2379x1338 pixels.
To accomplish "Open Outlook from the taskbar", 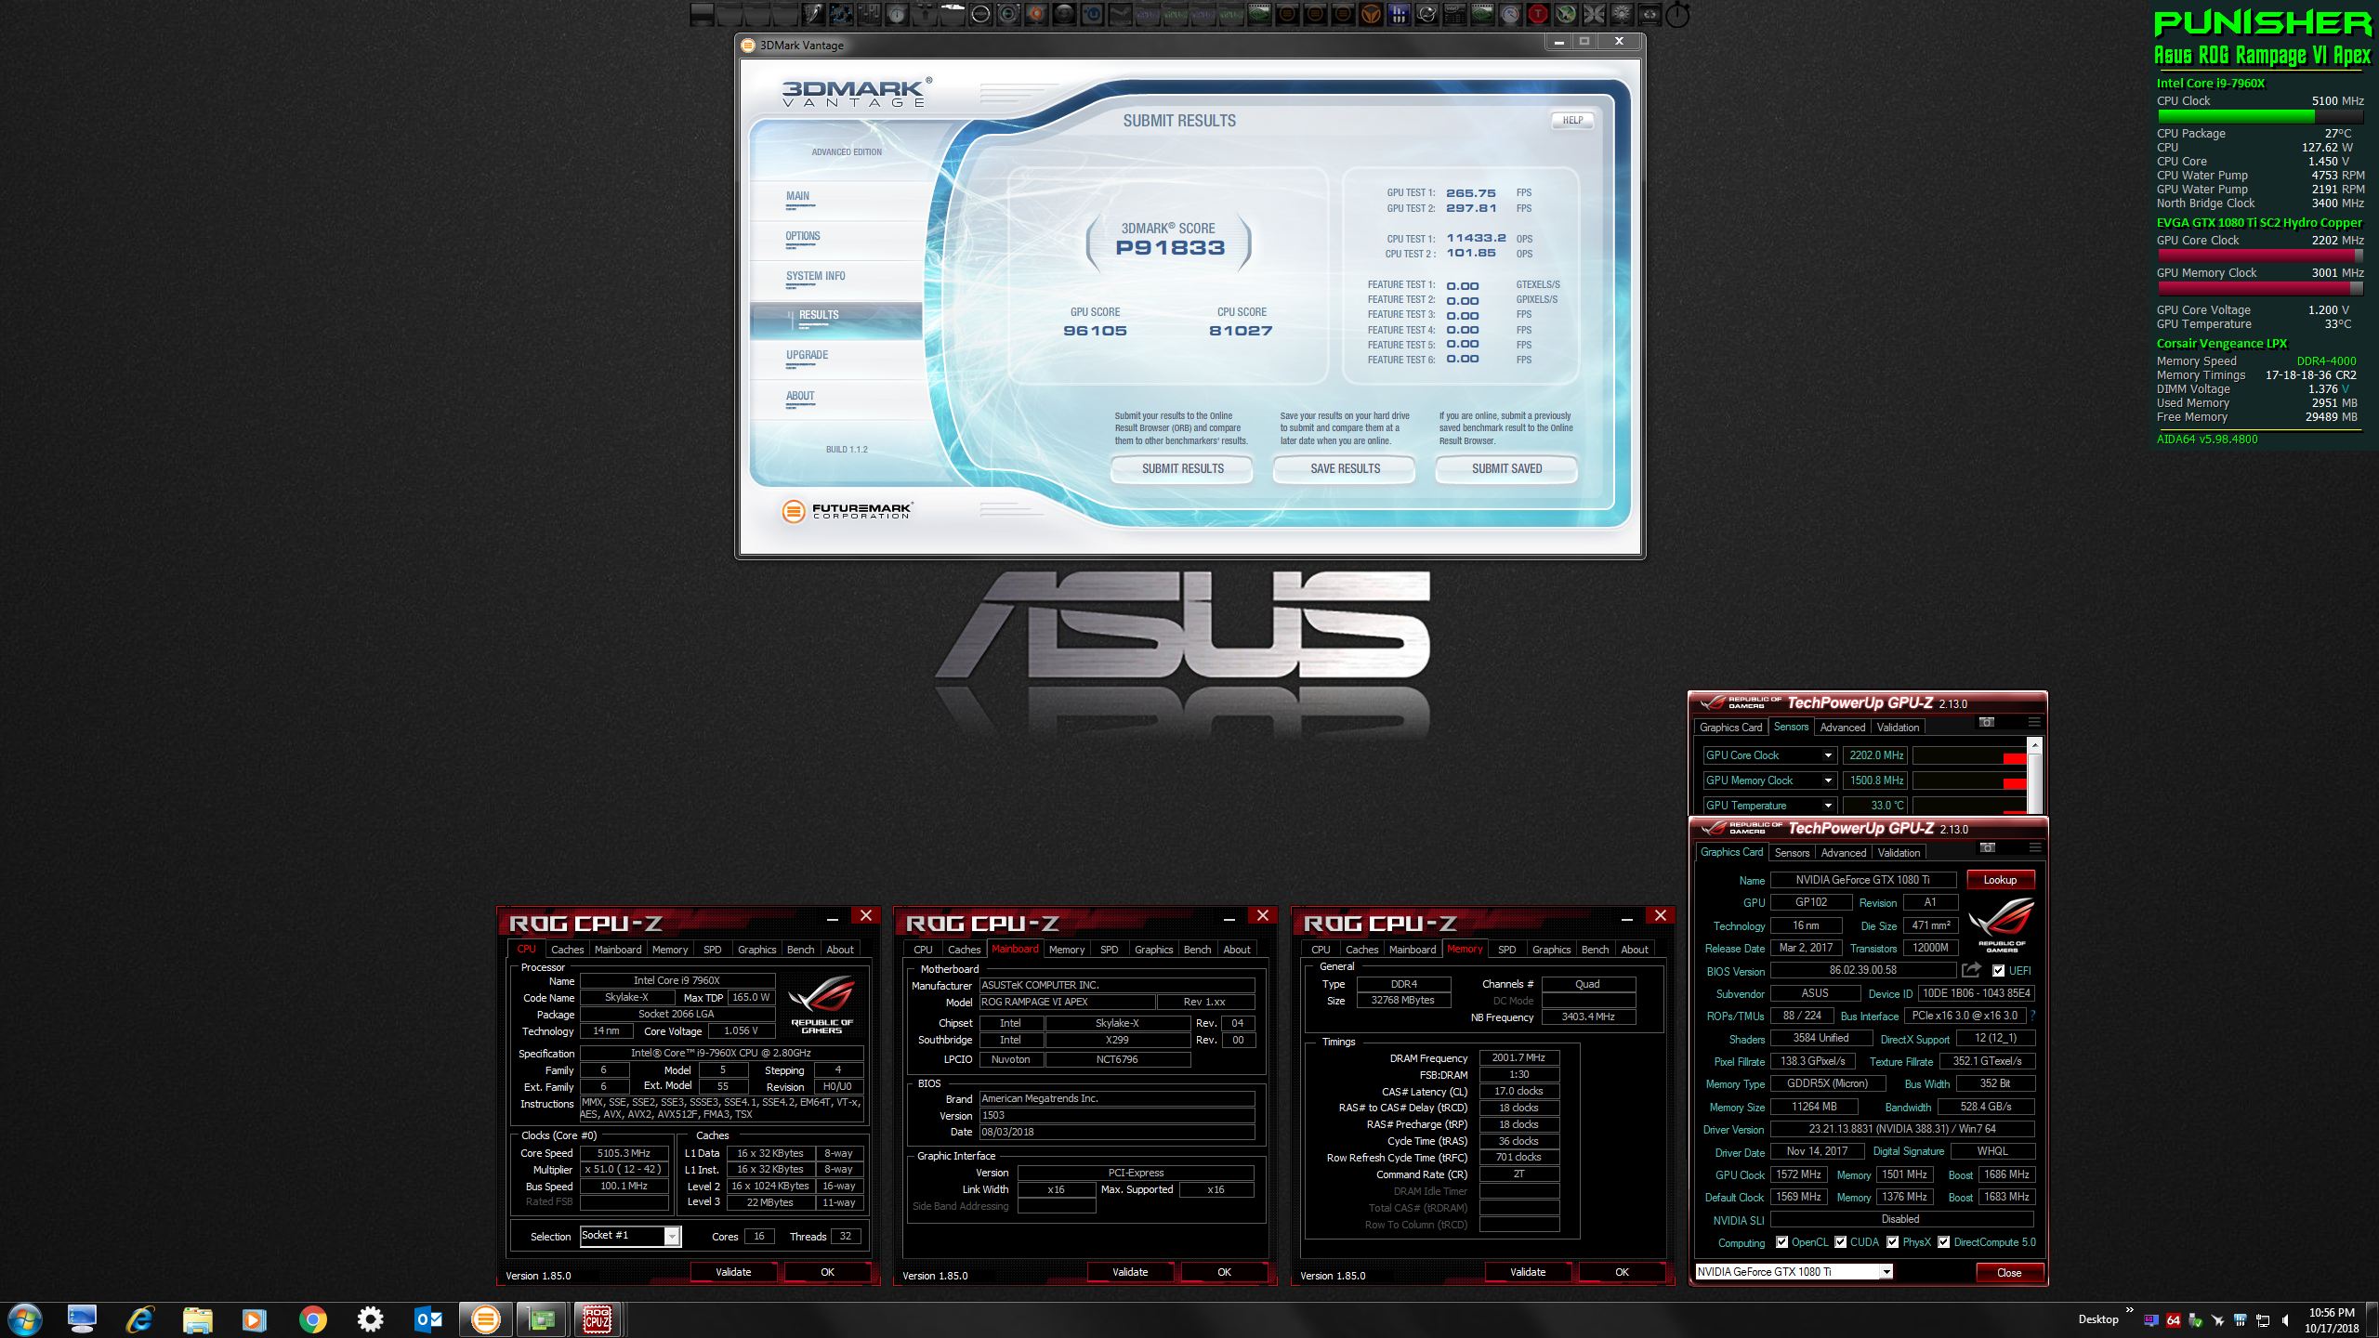I will (x=427, y=1319).
